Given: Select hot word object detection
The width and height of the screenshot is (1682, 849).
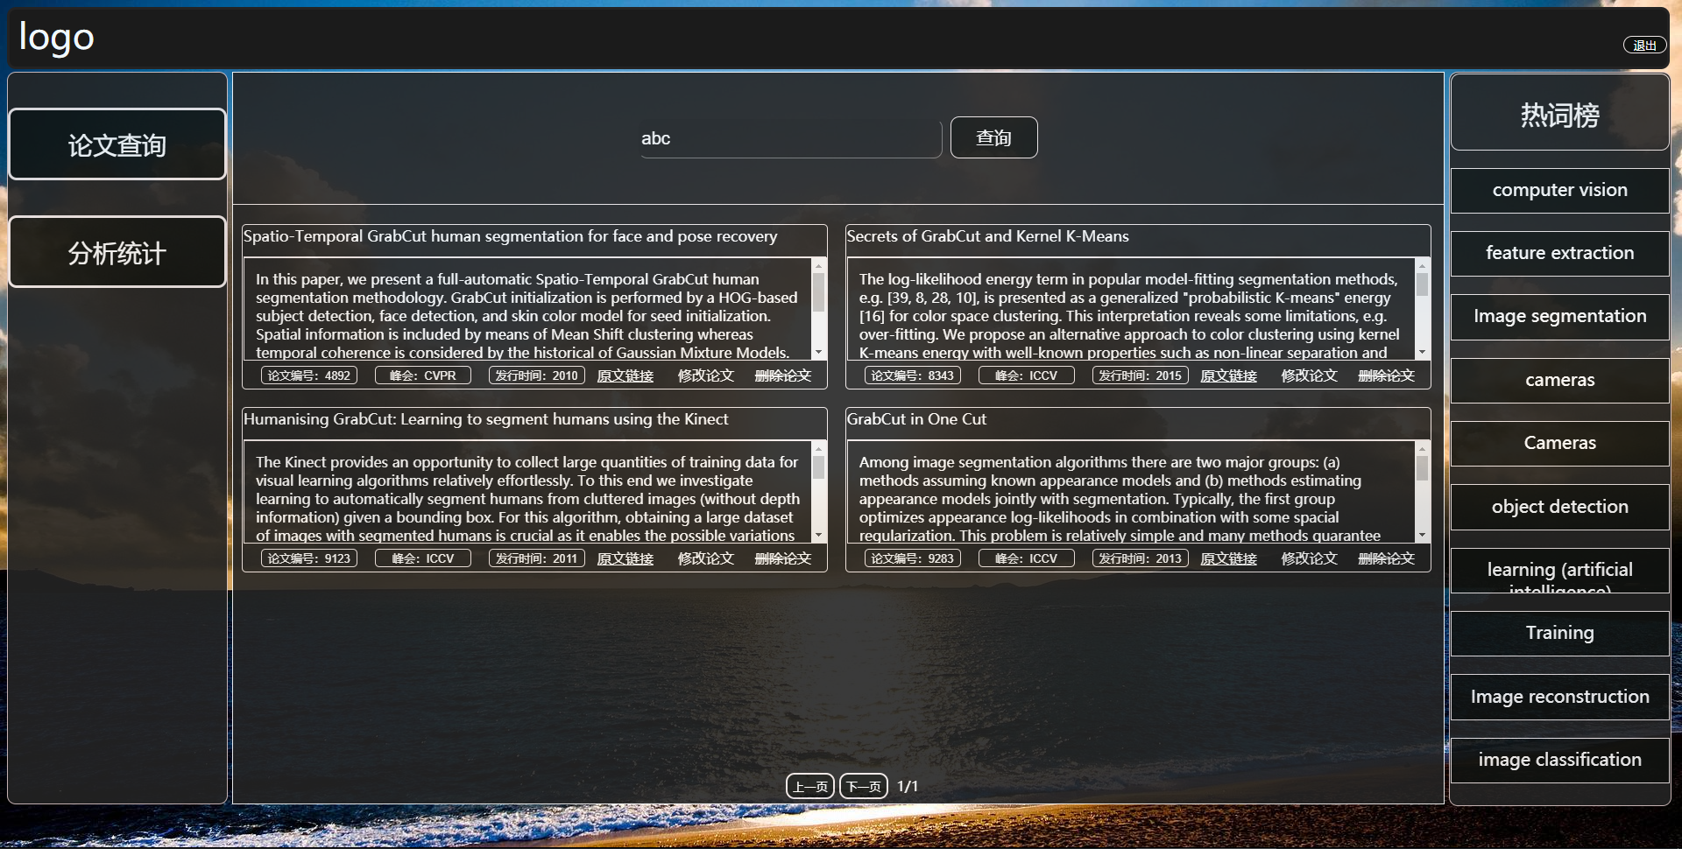Looking at the screenshot, I should tap(1559, 507).
